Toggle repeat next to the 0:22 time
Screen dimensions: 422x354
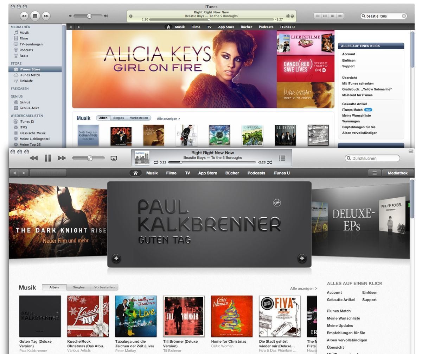coord(156,162)
